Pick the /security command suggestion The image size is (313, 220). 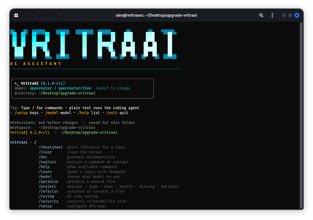48,201
